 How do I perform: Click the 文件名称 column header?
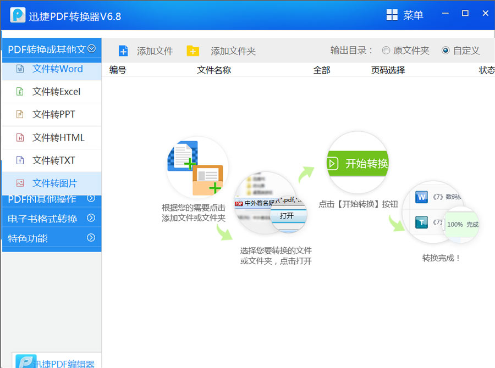pyautogui.click(x=214, y=70)
